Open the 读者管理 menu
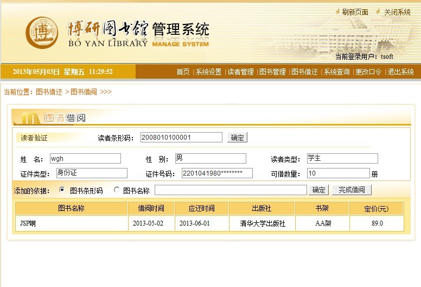421x287 pixels. [x=240, y=72]
